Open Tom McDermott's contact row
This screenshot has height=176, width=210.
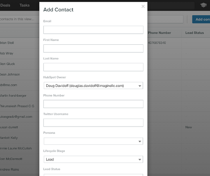pos(11,159)
